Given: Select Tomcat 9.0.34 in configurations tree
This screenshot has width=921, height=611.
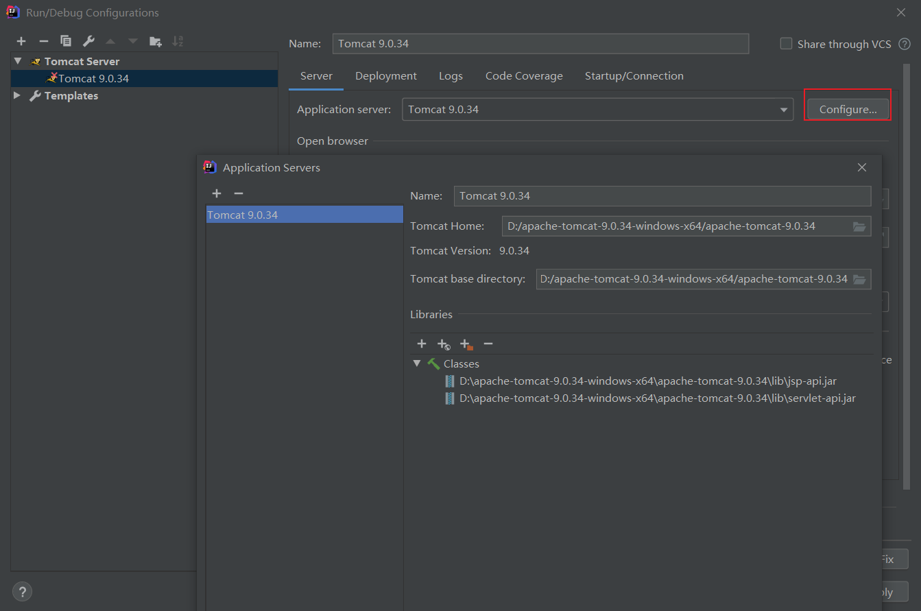Looking at the screenshot, I should click(144, 78).
